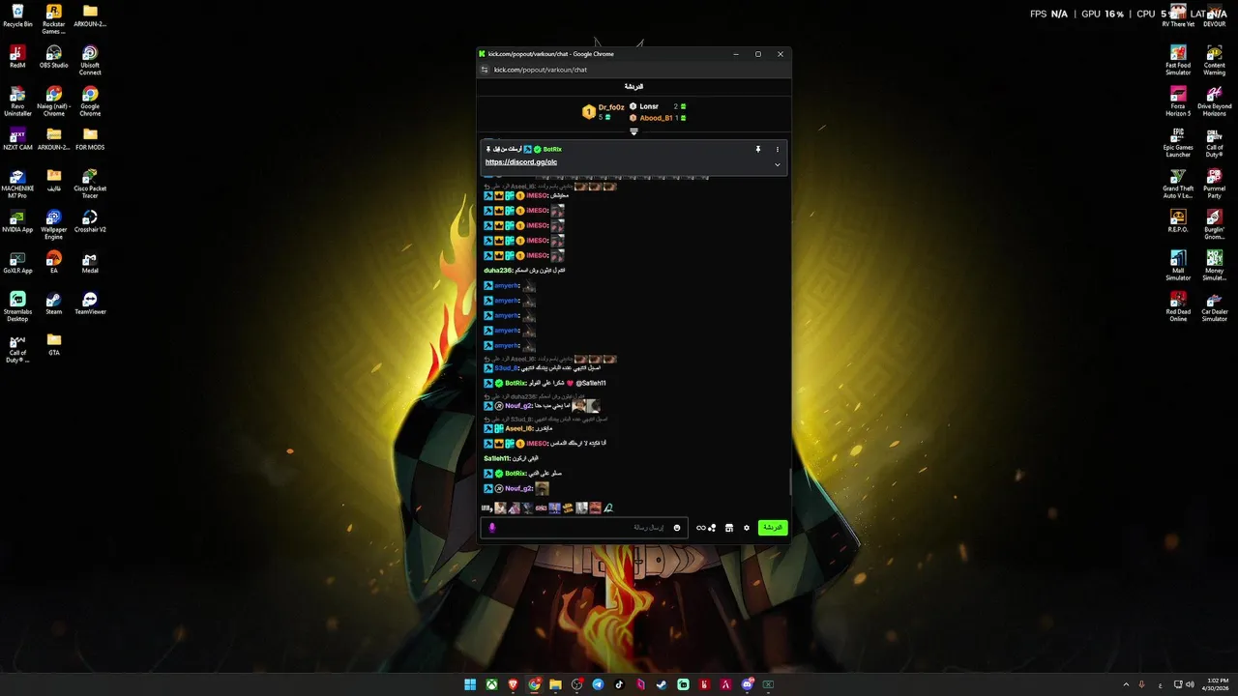Open Car Dealer Simulator desktop icon
This screenshot has height=696, width=1238.
1215,307
